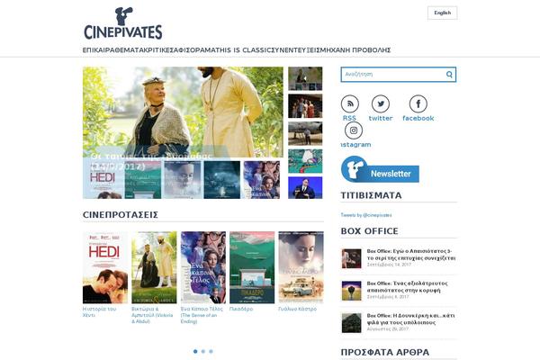Open the Η ιστορία του Χέντι title link

point(100,312)
